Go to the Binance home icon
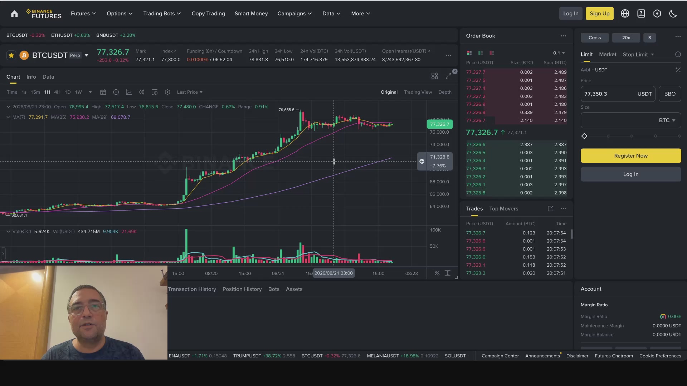 coord(14,14)
